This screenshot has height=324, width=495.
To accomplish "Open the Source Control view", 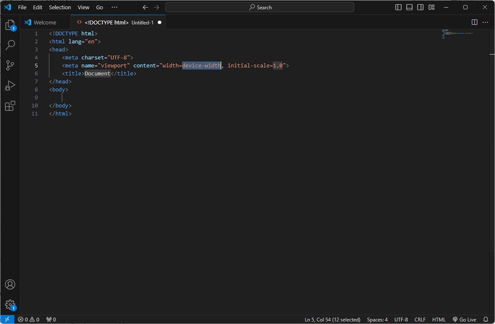I will 10,65.
